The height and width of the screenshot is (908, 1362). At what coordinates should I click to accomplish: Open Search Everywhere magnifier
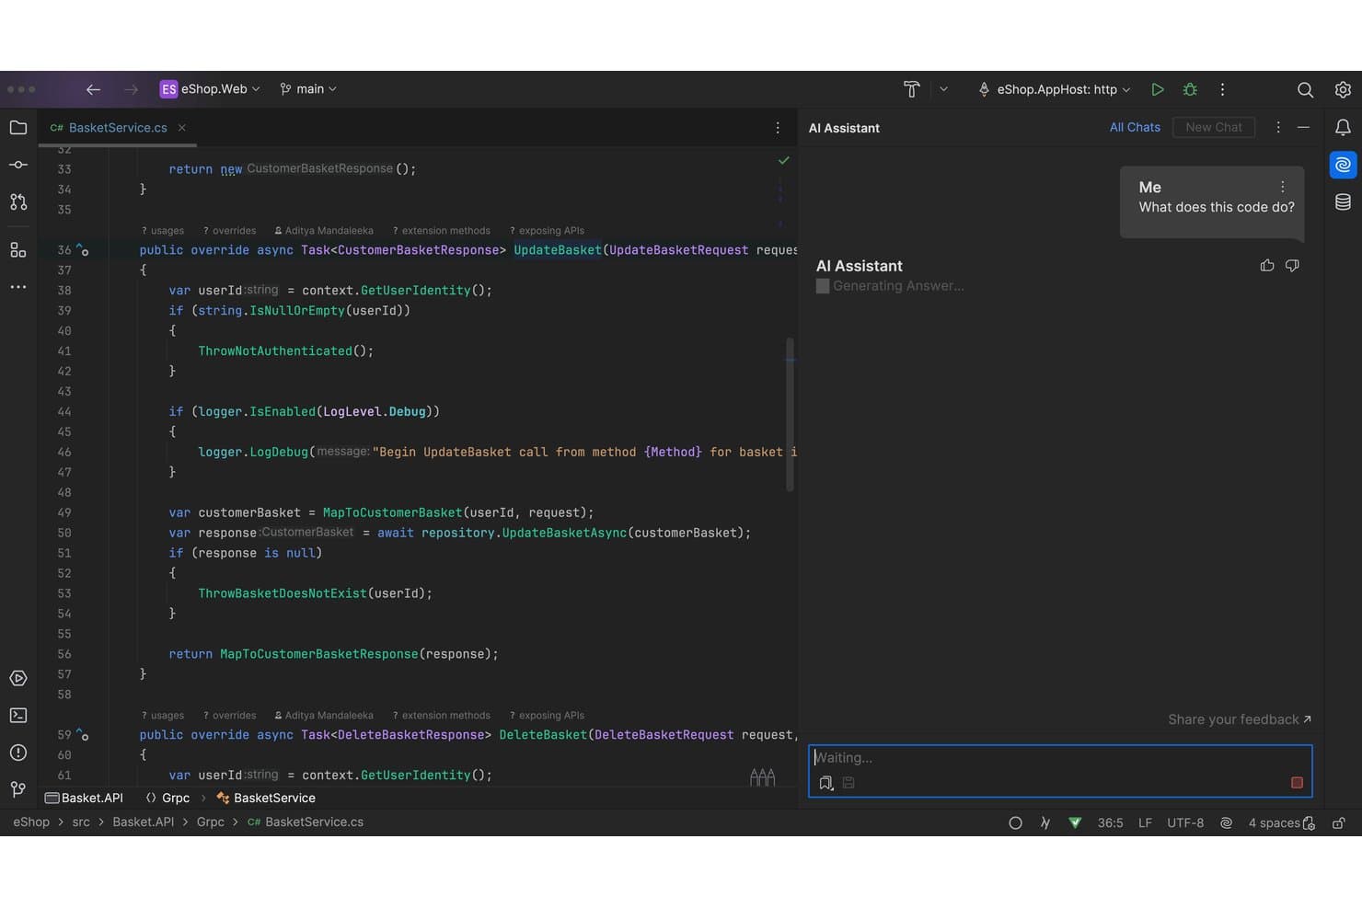click(1305, 89)
